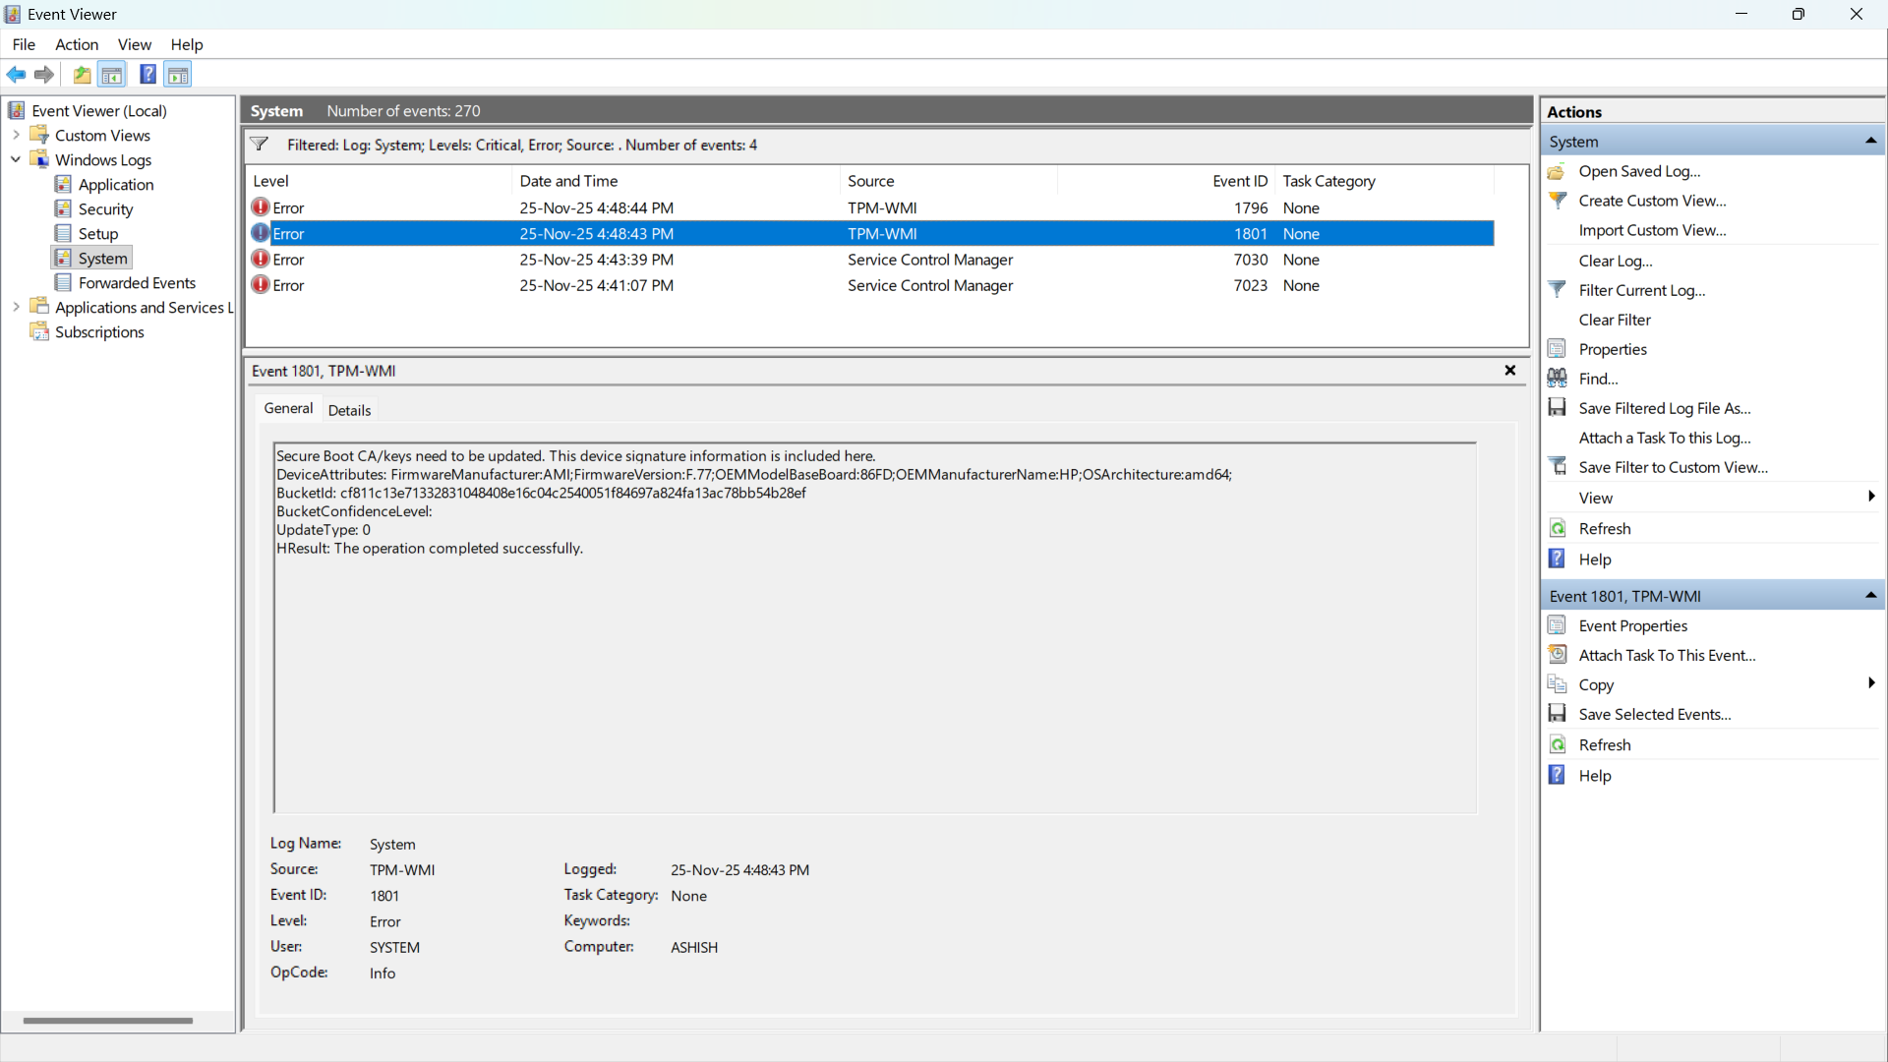Screen dimensions: 1888x1062
Task: Toggle the Show/Hide Action Pane icon
Action: click(178, 75)
